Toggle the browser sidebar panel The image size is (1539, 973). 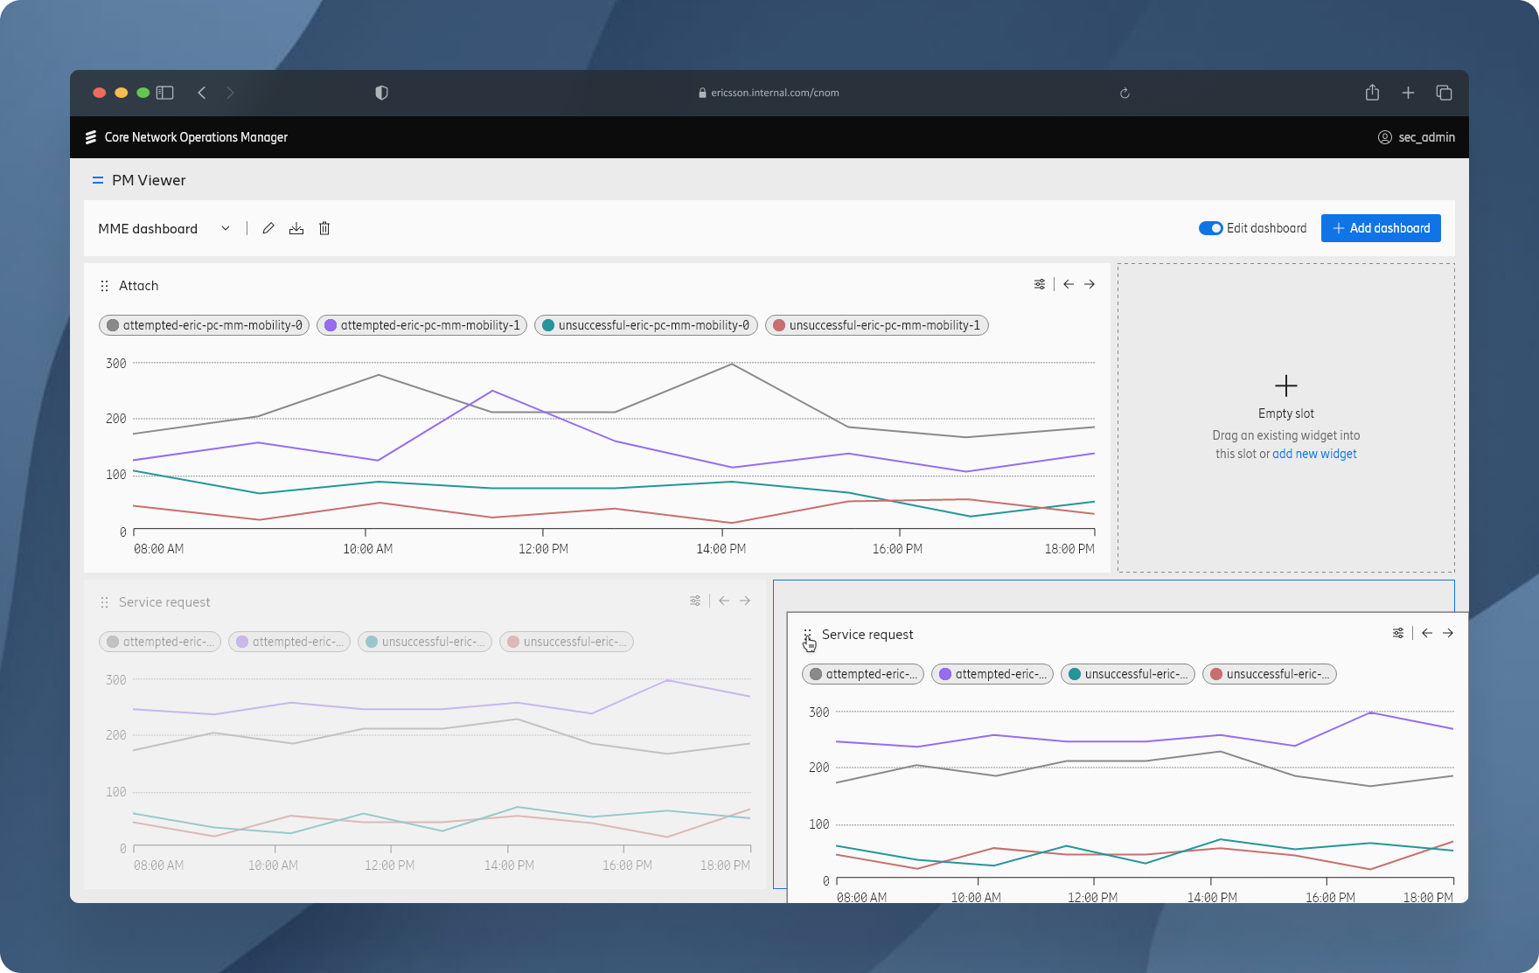click(165, 93)
